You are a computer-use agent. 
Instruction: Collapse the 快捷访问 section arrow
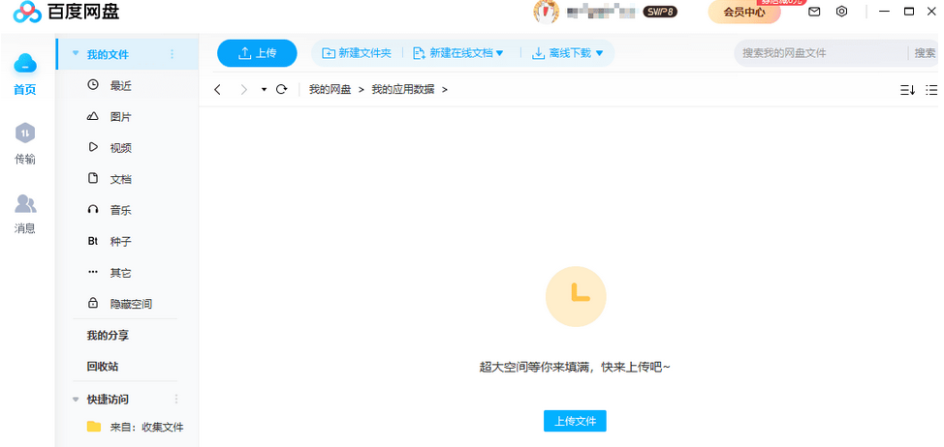click(76, 399)
